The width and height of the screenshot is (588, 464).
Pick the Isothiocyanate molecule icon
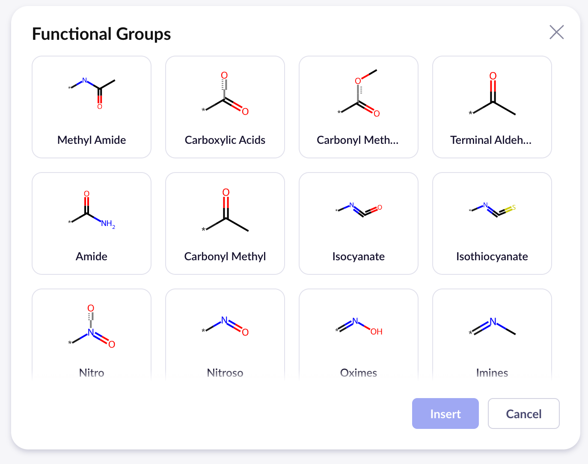coord(492,209)
